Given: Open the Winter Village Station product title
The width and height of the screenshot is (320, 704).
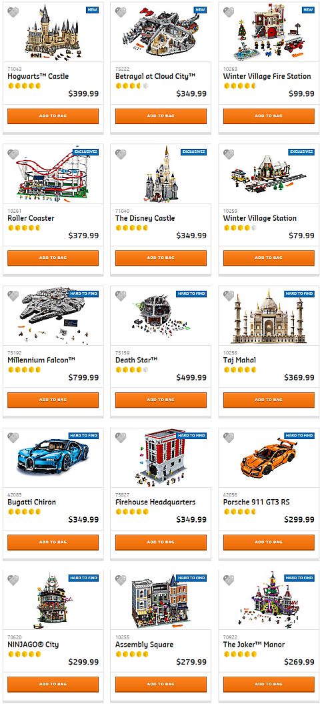Looking at the screenshot, I should [x=260, y=218].
